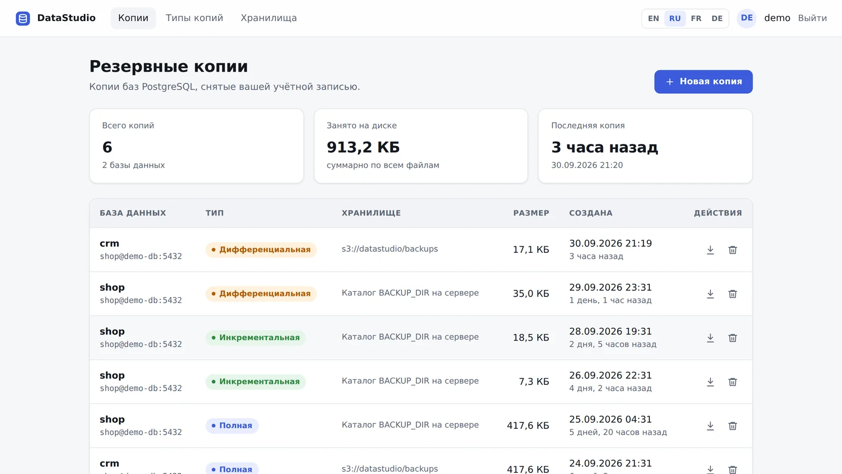Click the Последняя копия card
The width and height of the screenshot is (842, 474).
pyautogui.click(x=645, y=146)
